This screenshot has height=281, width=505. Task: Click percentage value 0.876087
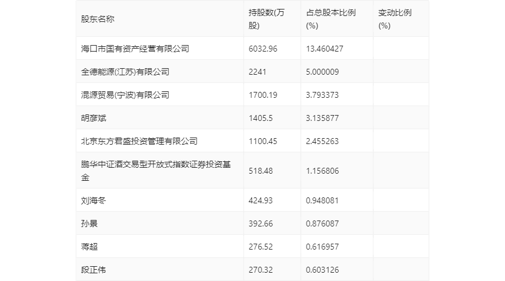323,223
